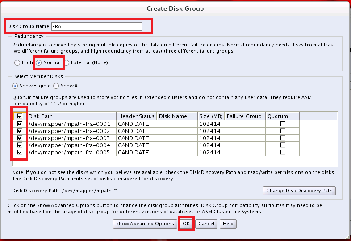Screen dimensions: 351x241
Task: Click the Disk Path column header
Action: tap(71, 116)
